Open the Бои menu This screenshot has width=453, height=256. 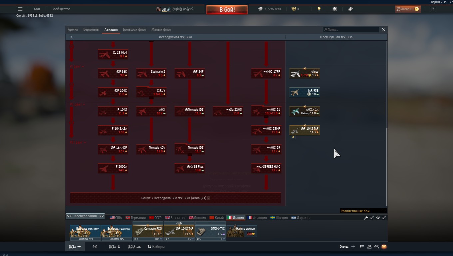[x=37, y=9]
